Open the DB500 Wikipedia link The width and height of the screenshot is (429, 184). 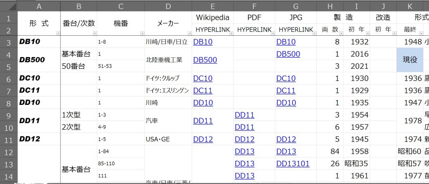pos(205,60)
